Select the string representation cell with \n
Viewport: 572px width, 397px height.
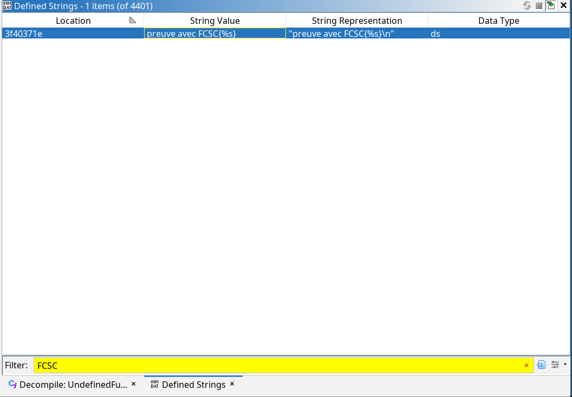357,34
